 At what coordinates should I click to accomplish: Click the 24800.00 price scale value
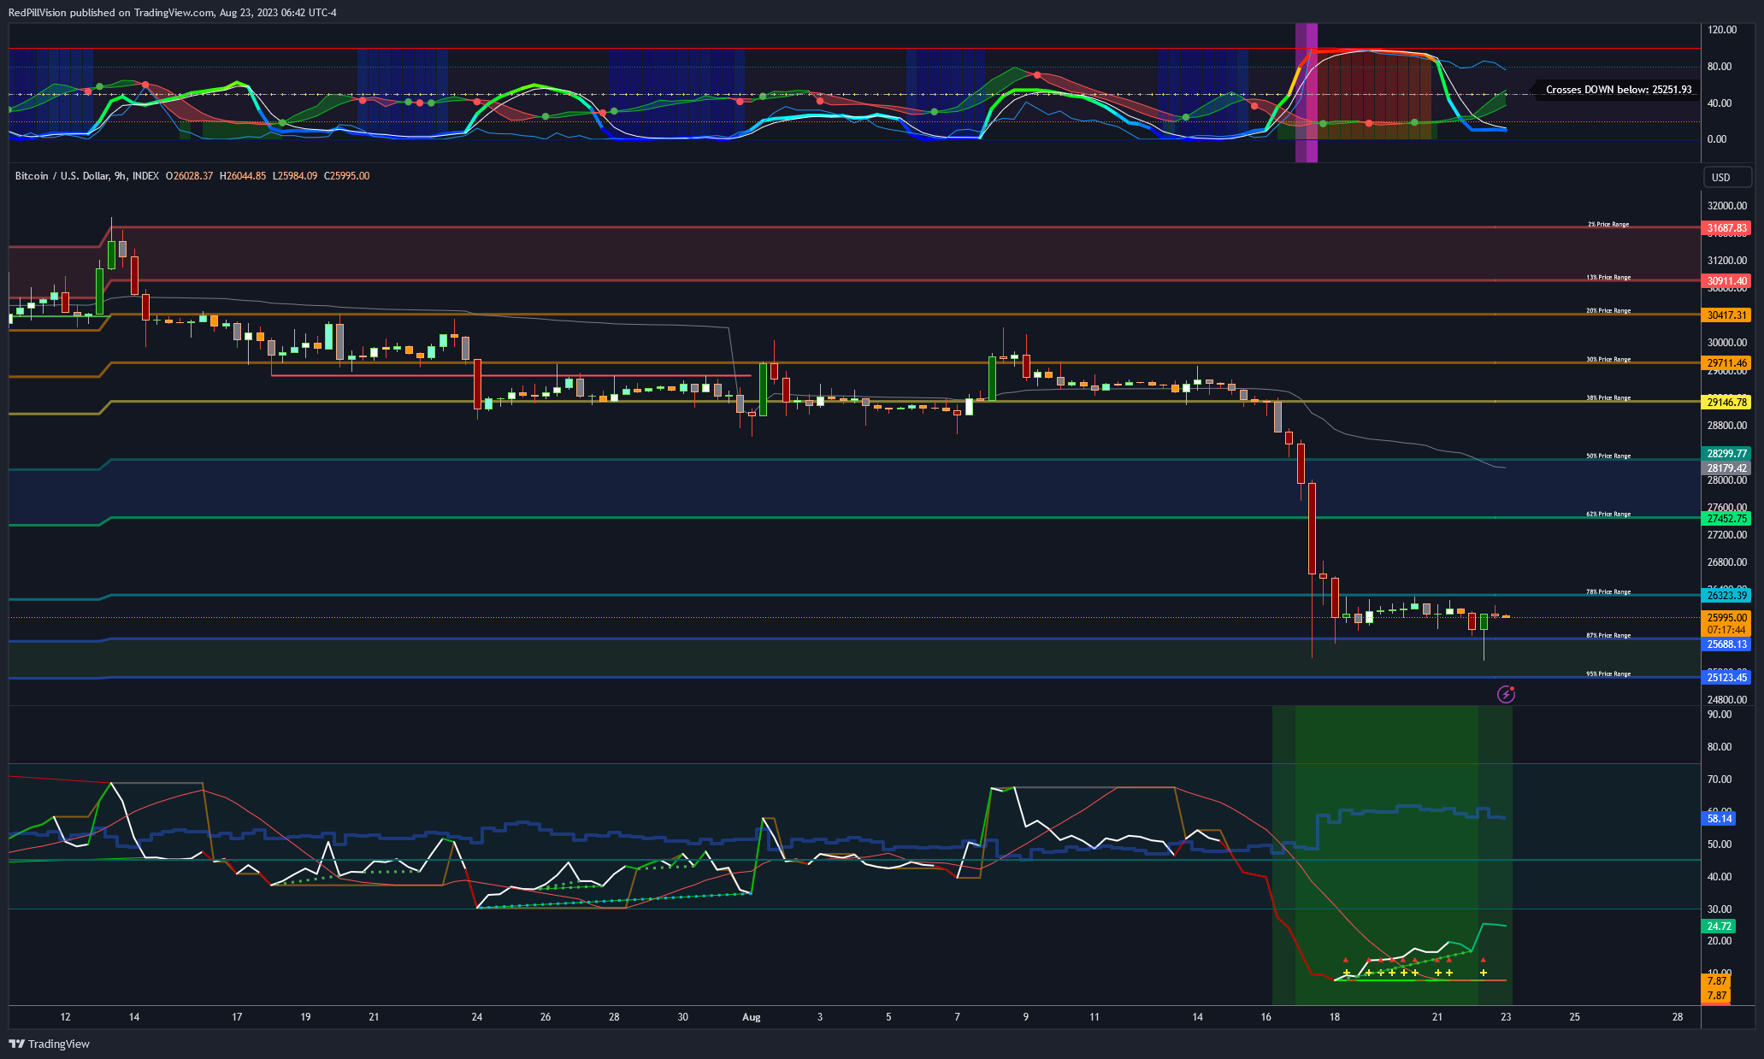pyautogui.click(x=1727, y=699)
